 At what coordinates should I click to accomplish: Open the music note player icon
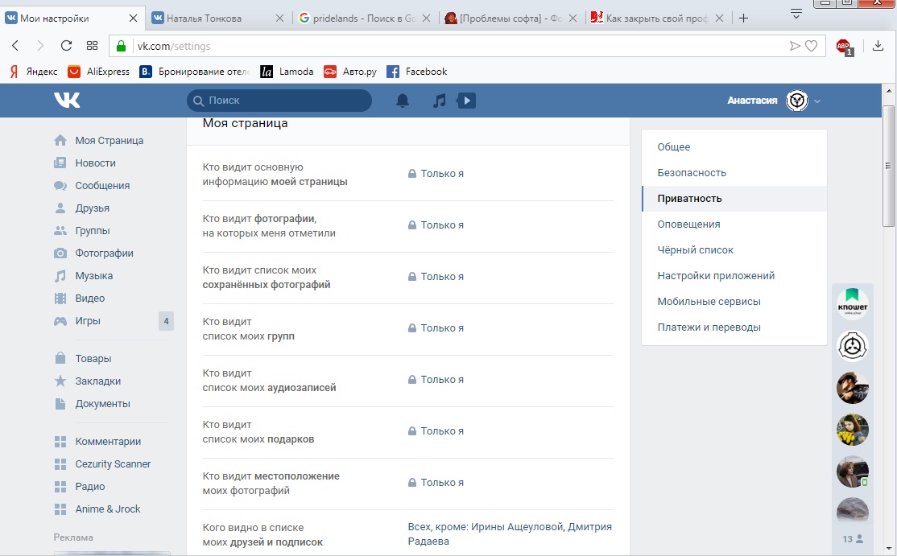[x=439, y=101]
